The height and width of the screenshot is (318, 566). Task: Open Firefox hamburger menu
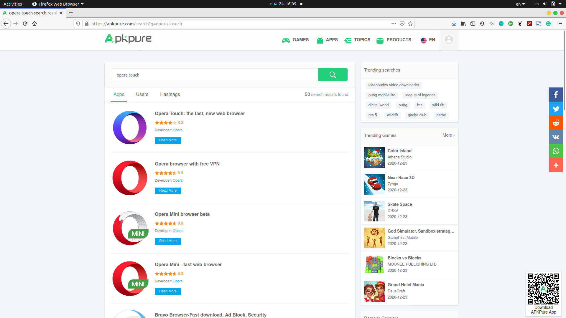(x=560, y=24)
